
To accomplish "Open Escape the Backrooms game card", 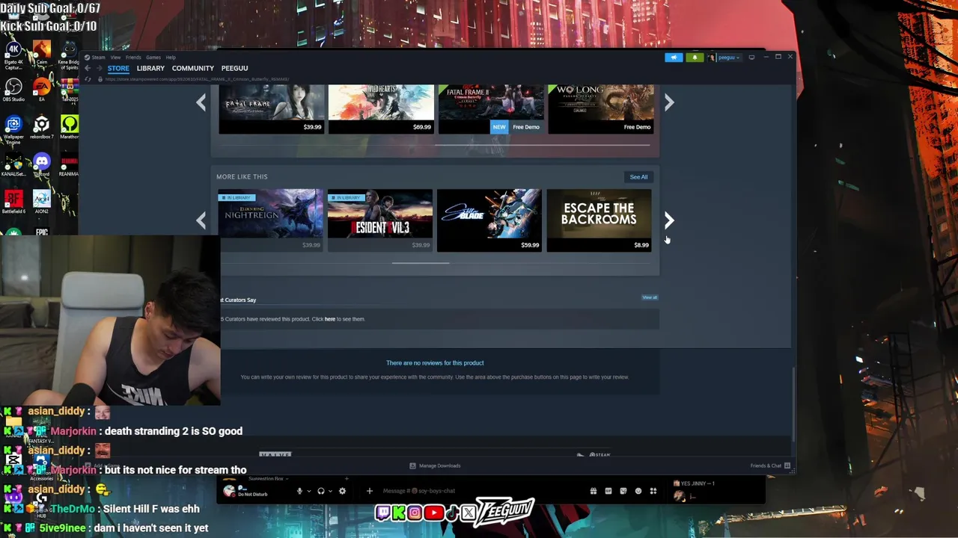I will coord(599,220).
